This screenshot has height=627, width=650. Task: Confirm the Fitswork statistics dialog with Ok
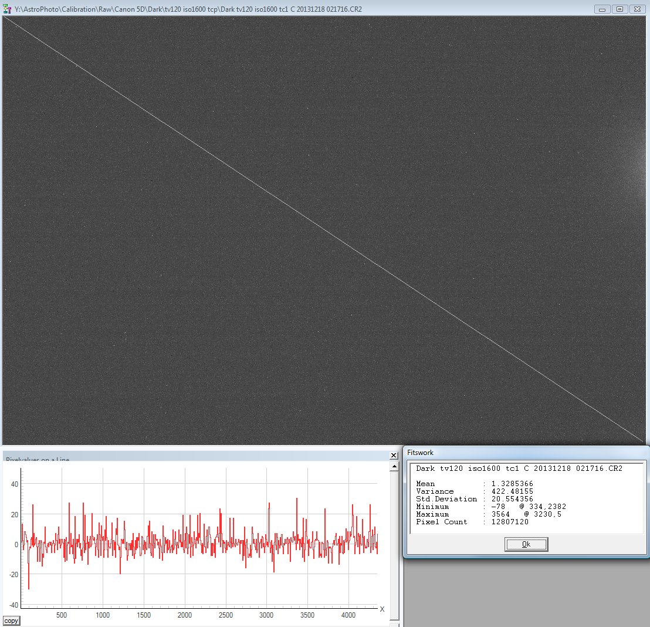click(526, 544)
